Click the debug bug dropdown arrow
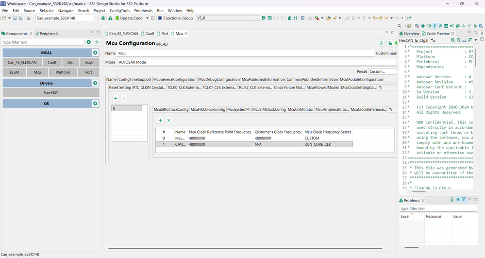This screenshot has height=258, width=485. coord(322,18)
